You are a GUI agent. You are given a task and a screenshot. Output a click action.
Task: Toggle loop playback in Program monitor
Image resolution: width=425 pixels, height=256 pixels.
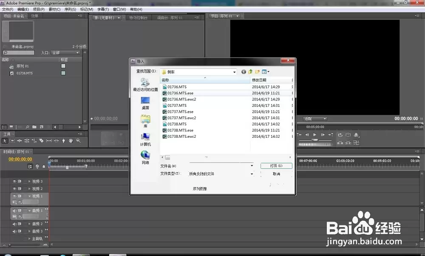point(340,134)
